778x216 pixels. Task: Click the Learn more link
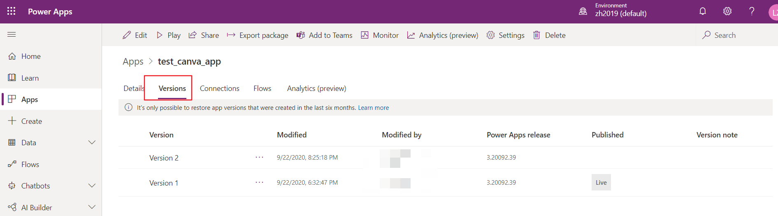[374, 108]
